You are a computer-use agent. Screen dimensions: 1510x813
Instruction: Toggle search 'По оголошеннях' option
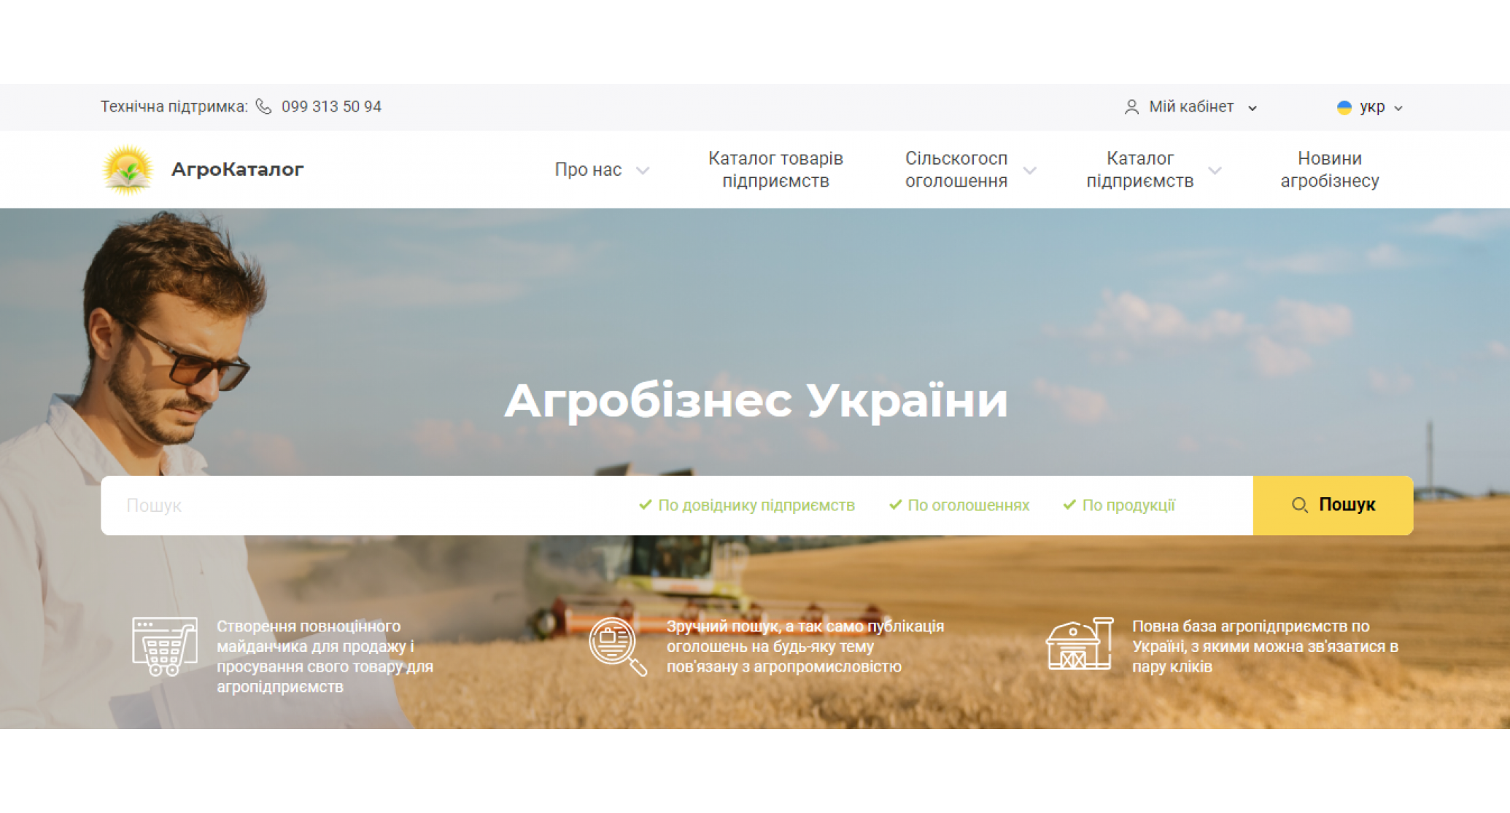pos(959,505)
